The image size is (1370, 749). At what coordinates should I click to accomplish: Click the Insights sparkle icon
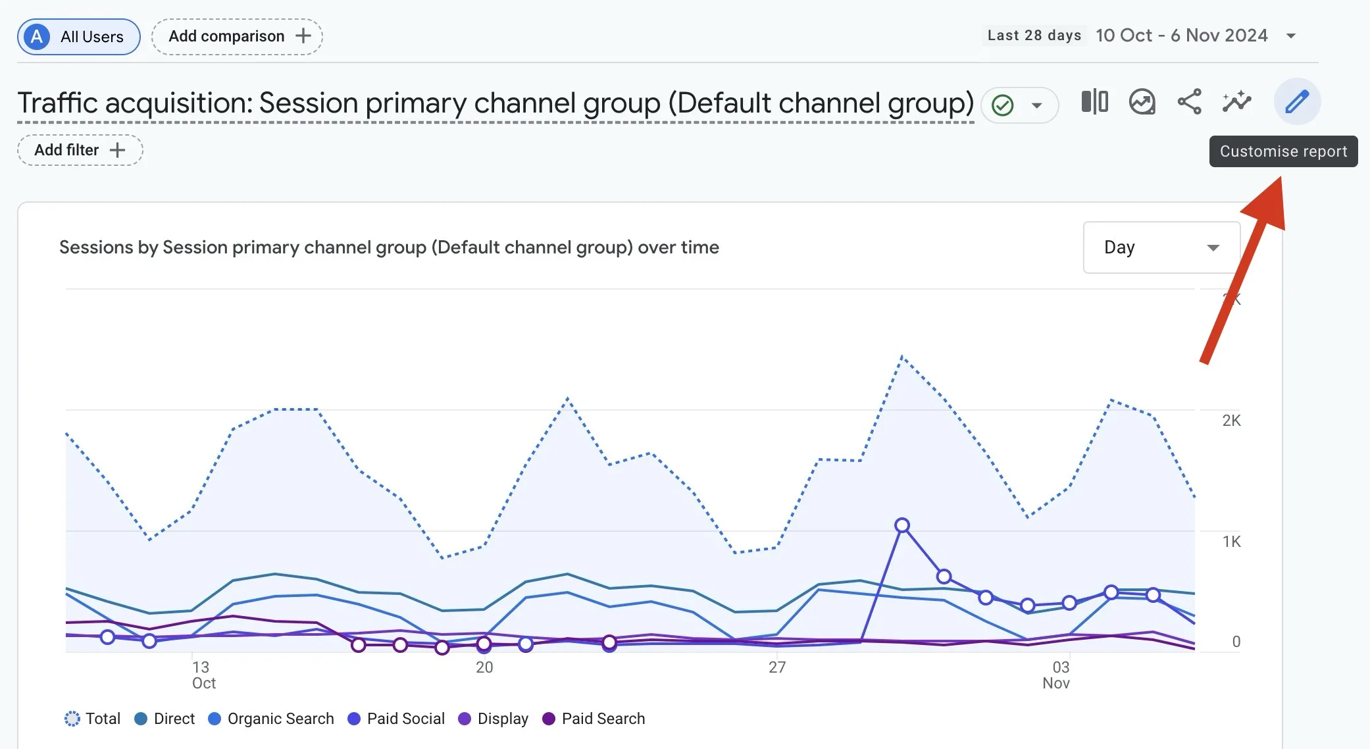tap(1237, 102)
